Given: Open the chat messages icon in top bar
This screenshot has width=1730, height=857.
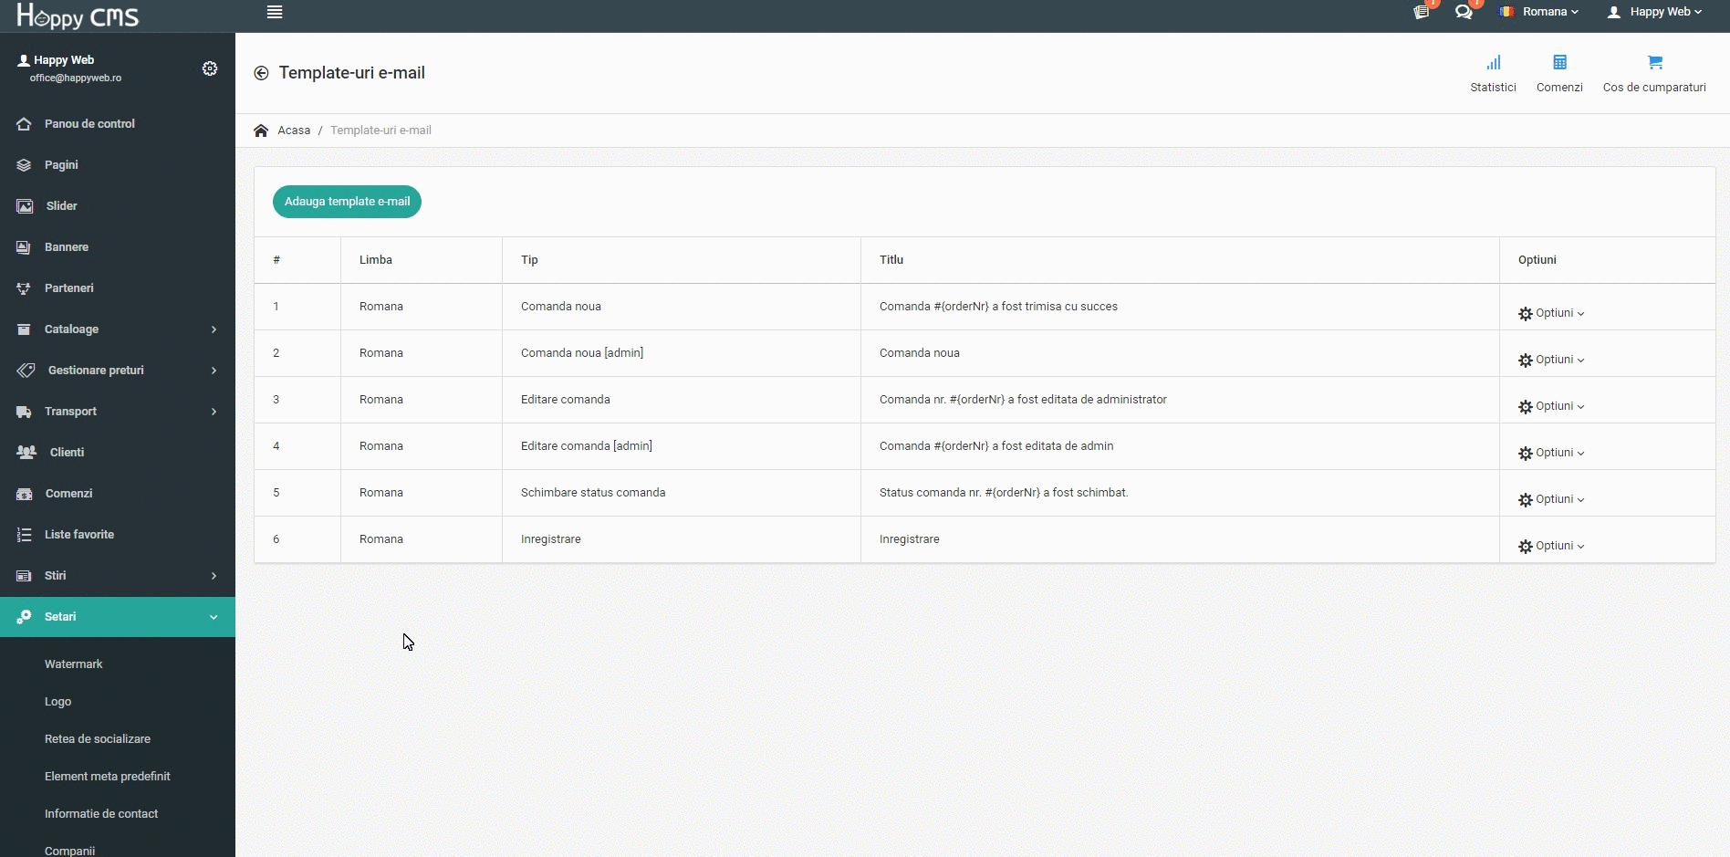Looking at the screenshot, I should point(1464,12).
